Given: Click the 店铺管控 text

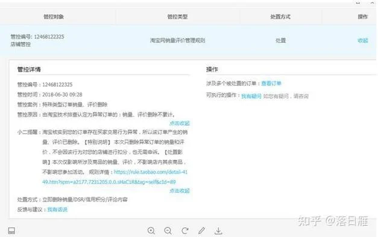Looking at the screenshot, I should click(x=20, y=45).
